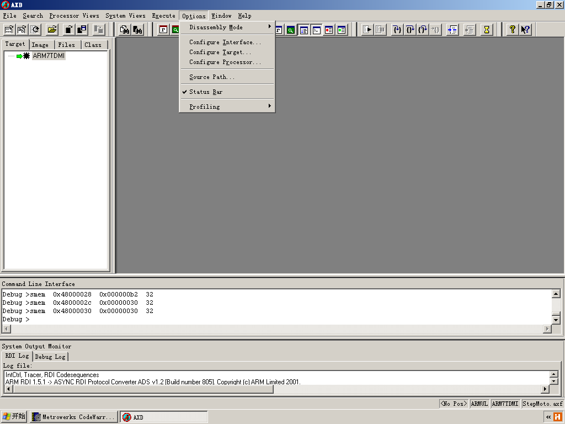This screenshot has height=424, width=565.
Task: Click the yellow hourglass toolbar icon
Action: click(487, 30)
